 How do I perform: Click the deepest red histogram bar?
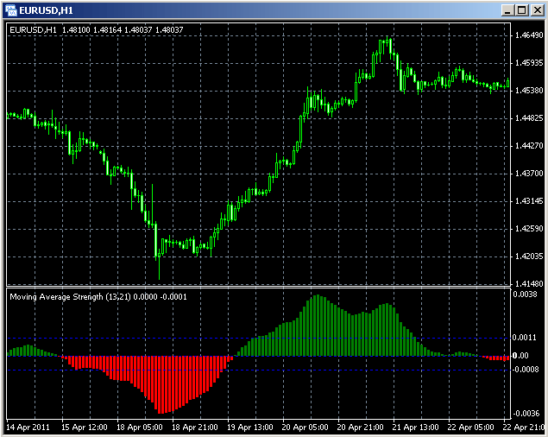point(160,385)
